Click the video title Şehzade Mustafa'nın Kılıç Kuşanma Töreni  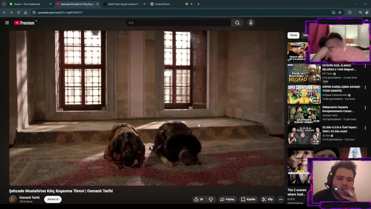click(61, 191)
